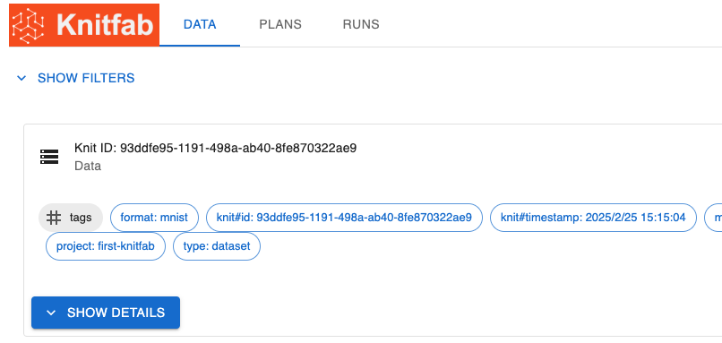Click the data storage stack icon

[49, 157]
